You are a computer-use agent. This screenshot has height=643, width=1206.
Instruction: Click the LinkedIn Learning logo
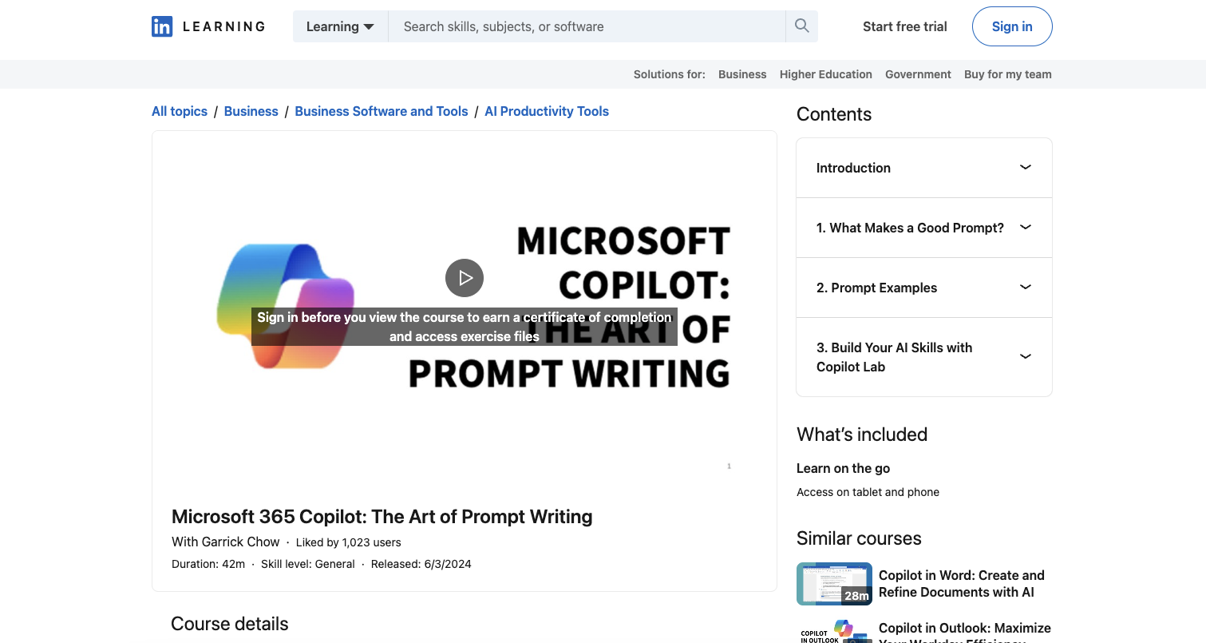(x=207, y=26)
